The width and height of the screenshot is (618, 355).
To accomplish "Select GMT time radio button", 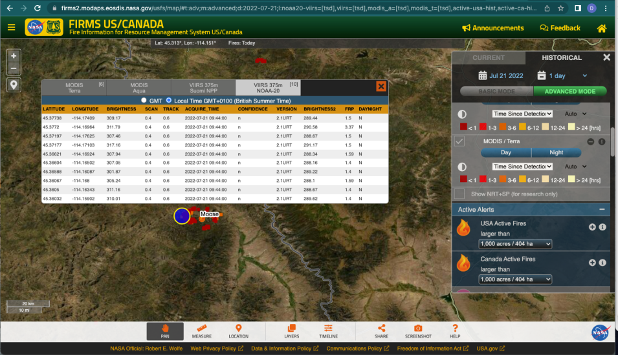I will click(144, 100).
